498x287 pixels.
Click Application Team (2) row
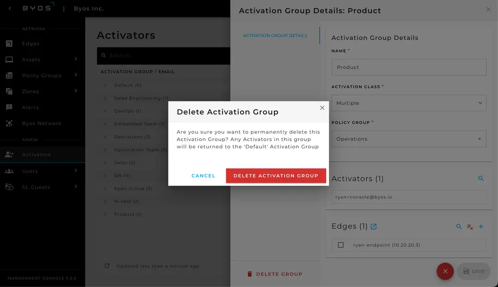(x=140, y=150)
